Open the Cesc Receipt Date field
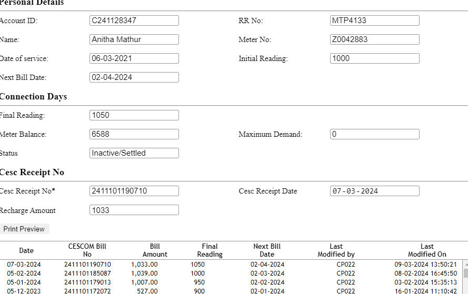 (x=375, y=191)
